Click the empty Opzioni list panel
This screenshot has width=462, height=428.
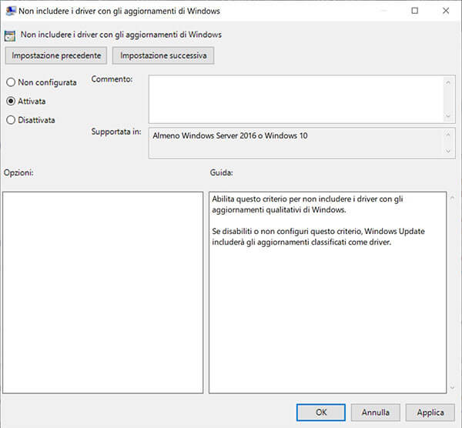103,293
